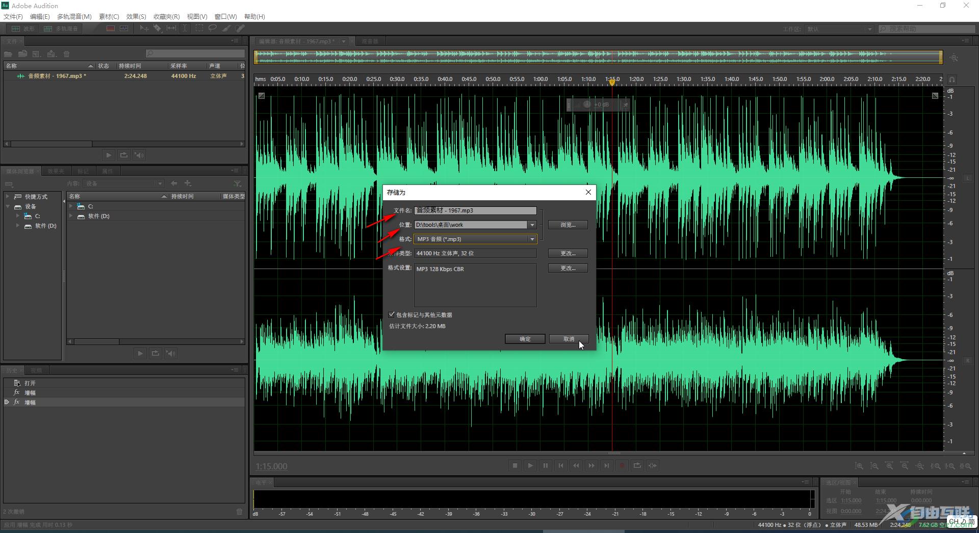Toggle spectral frequency display icon
Viewport: 979px width, 533px height.
click(x=110, y=29)
